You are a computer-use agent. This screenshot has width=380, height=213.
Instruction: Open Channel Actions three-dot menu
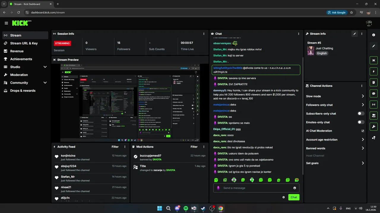point(362,86)
